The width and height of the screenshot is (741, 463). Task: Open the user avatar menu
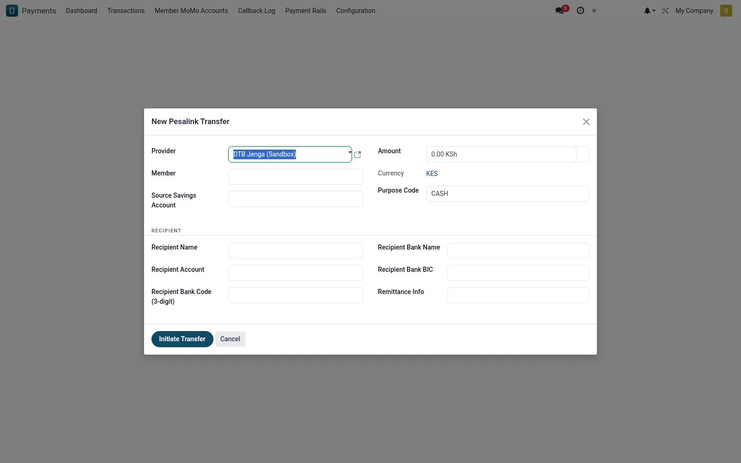point(726,11)
